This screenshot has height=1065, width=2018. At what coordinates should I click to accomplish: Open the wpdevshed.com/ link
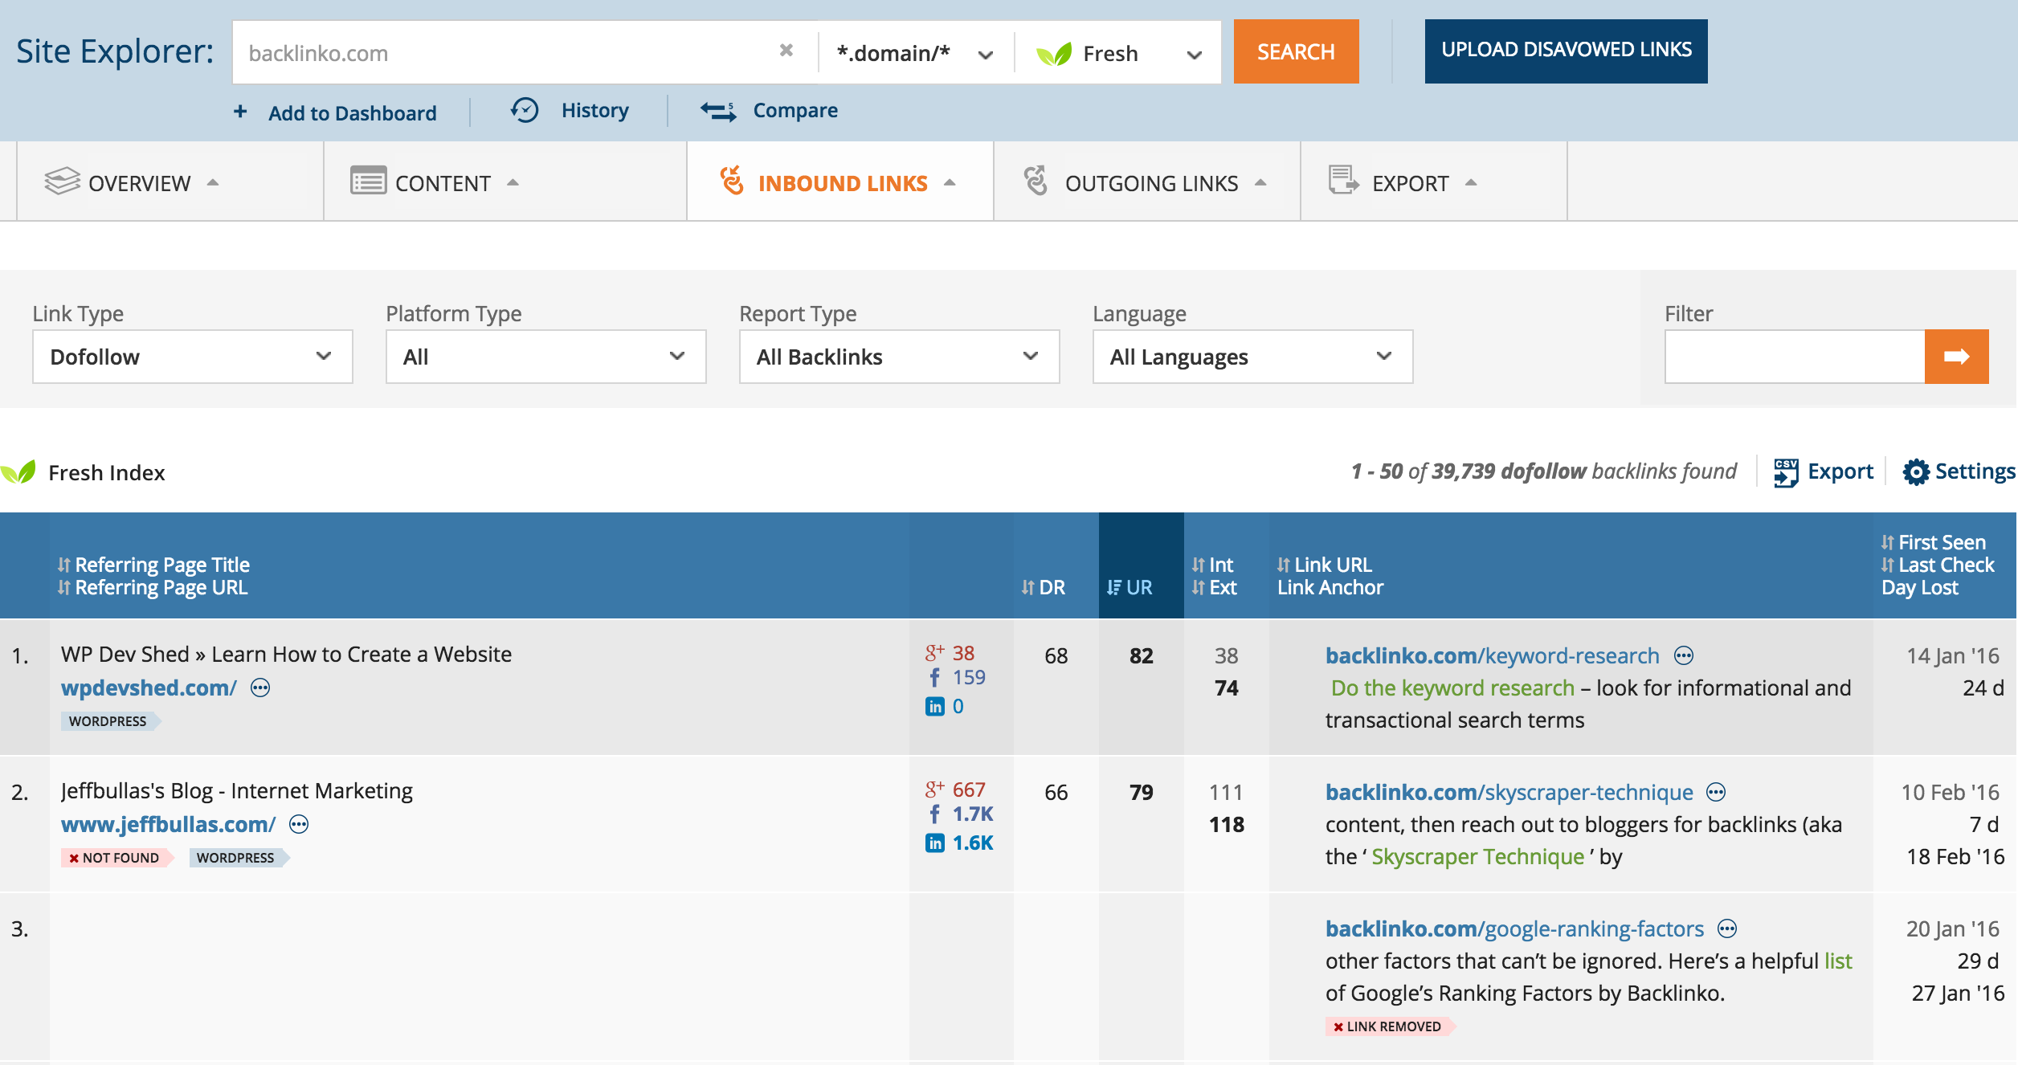pyautogui.click(x=149, y=688)
